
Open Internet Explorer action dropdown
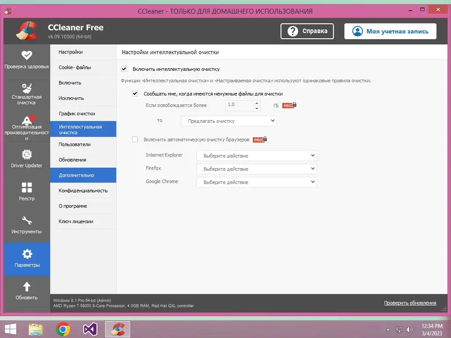tap(257, 155)
